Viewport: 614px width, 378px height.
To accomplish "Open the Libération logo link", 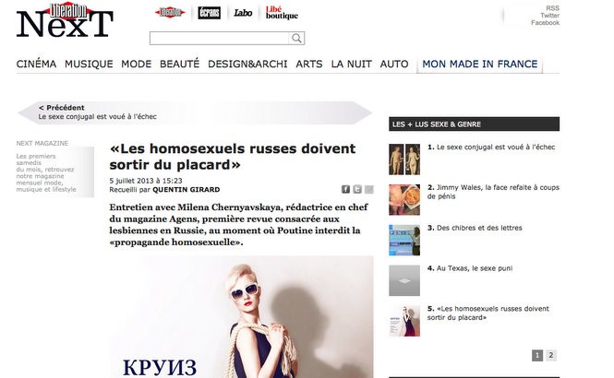I will click(170, 13).
